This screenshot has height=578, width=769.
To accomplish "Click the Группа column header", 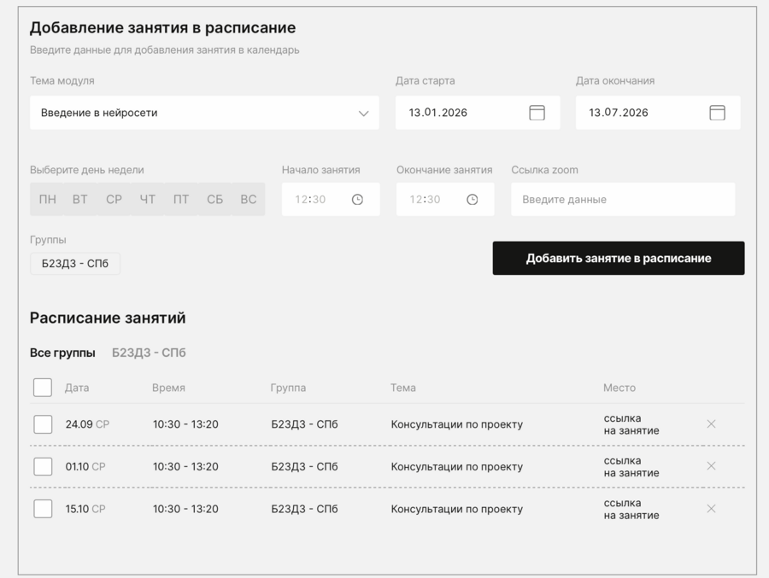I will tap(289, 388).
